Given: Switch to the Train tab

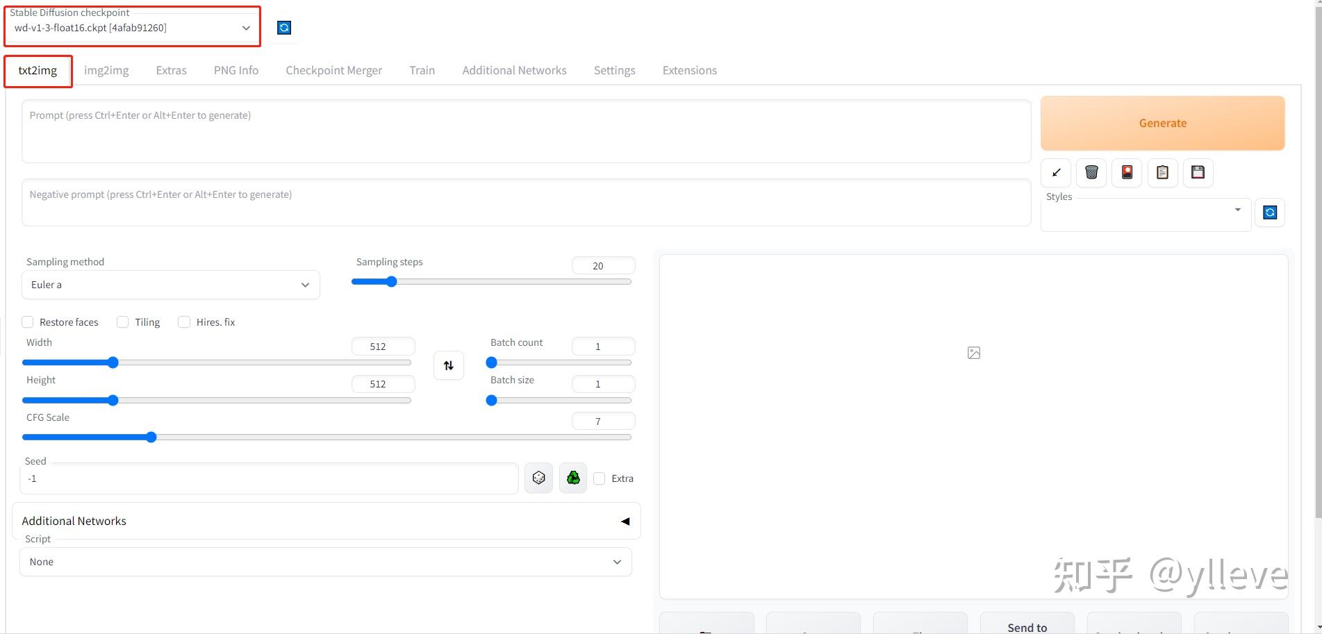Looking at the screenshot, I should pyautogui.click(x=422, y=70).
